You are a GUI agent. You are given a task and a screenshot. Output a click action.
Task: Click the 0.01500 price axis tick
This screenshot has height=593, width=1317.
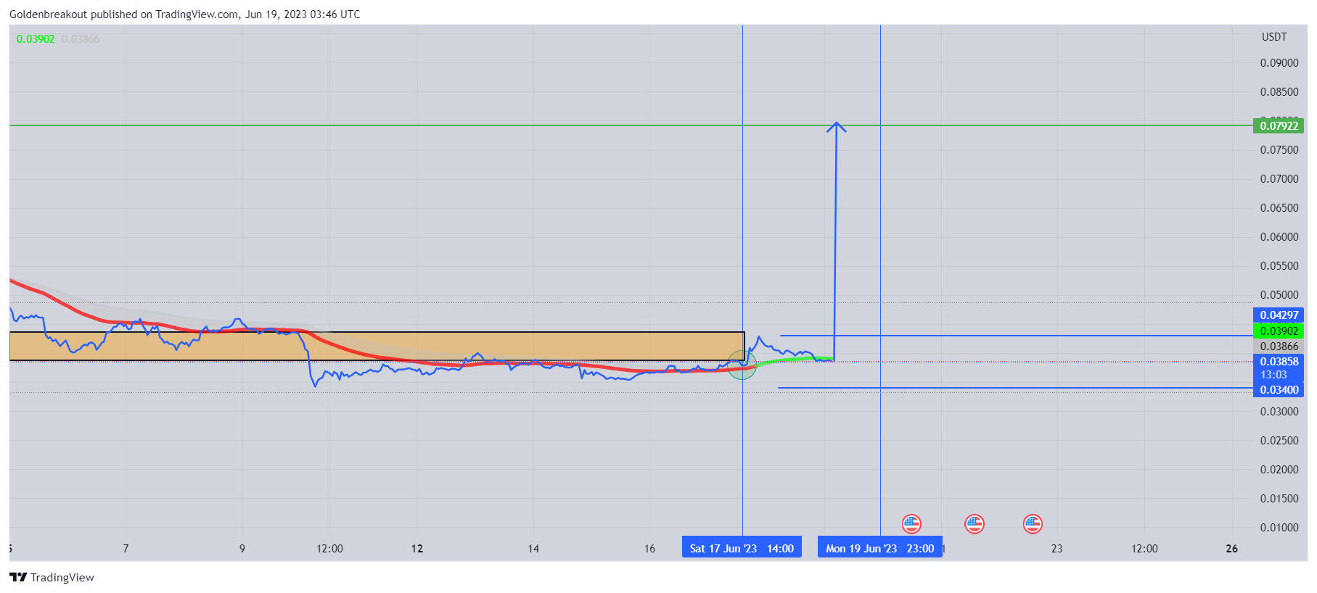click(x=1279, y=499)
